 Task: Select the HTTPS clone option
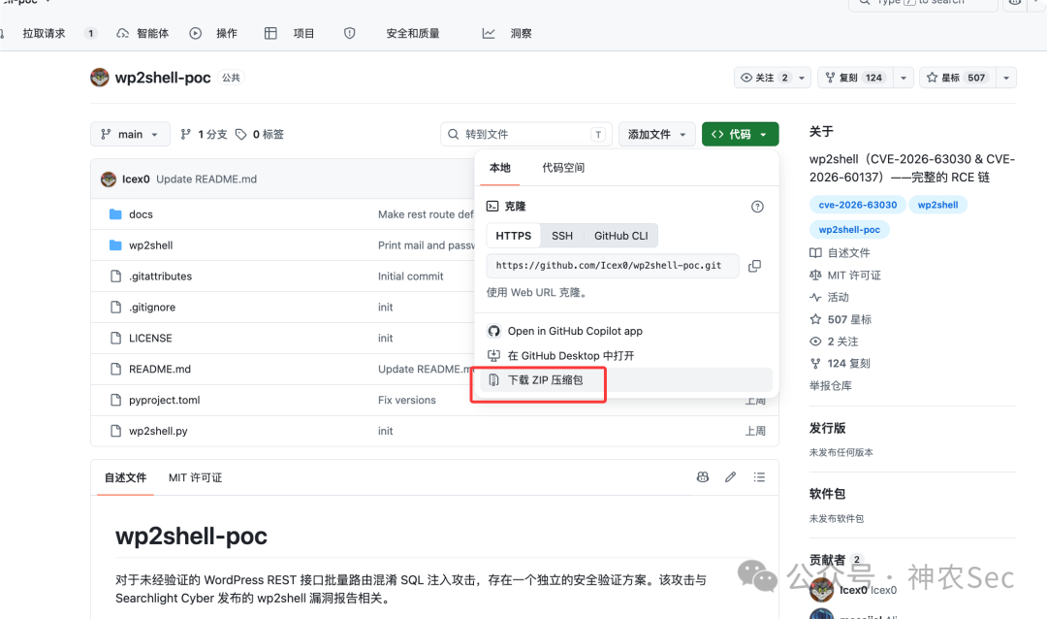(514, 236)
